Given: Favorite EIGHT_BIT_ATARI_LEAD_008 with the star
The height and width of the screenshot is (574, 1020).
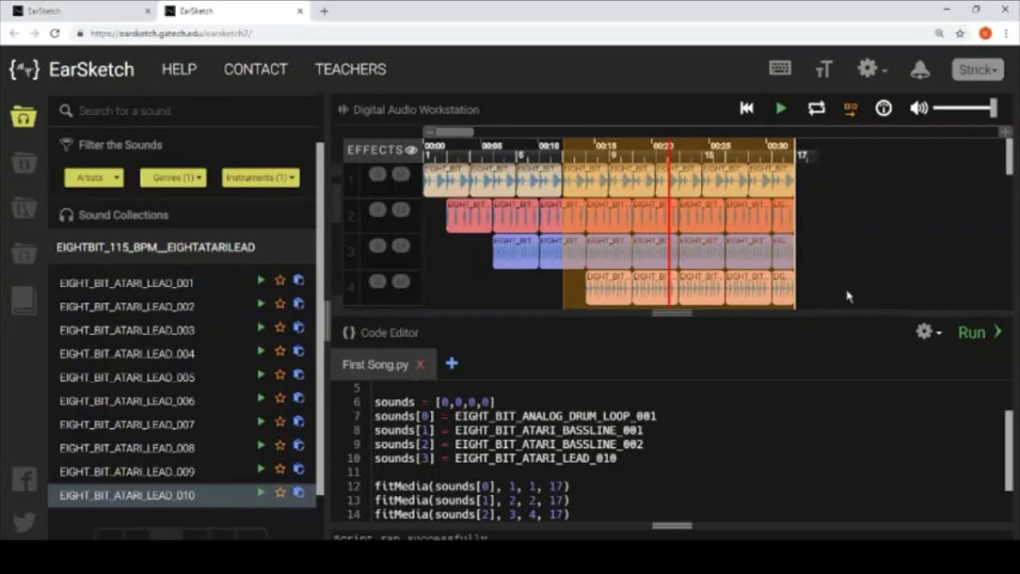Looking at the screenshot, I should click(280, 446).
